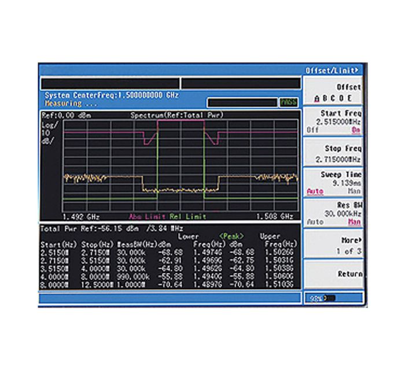
Task: Click the Log/ 10 dB/ scale label
Action: (x=50, y=133)
